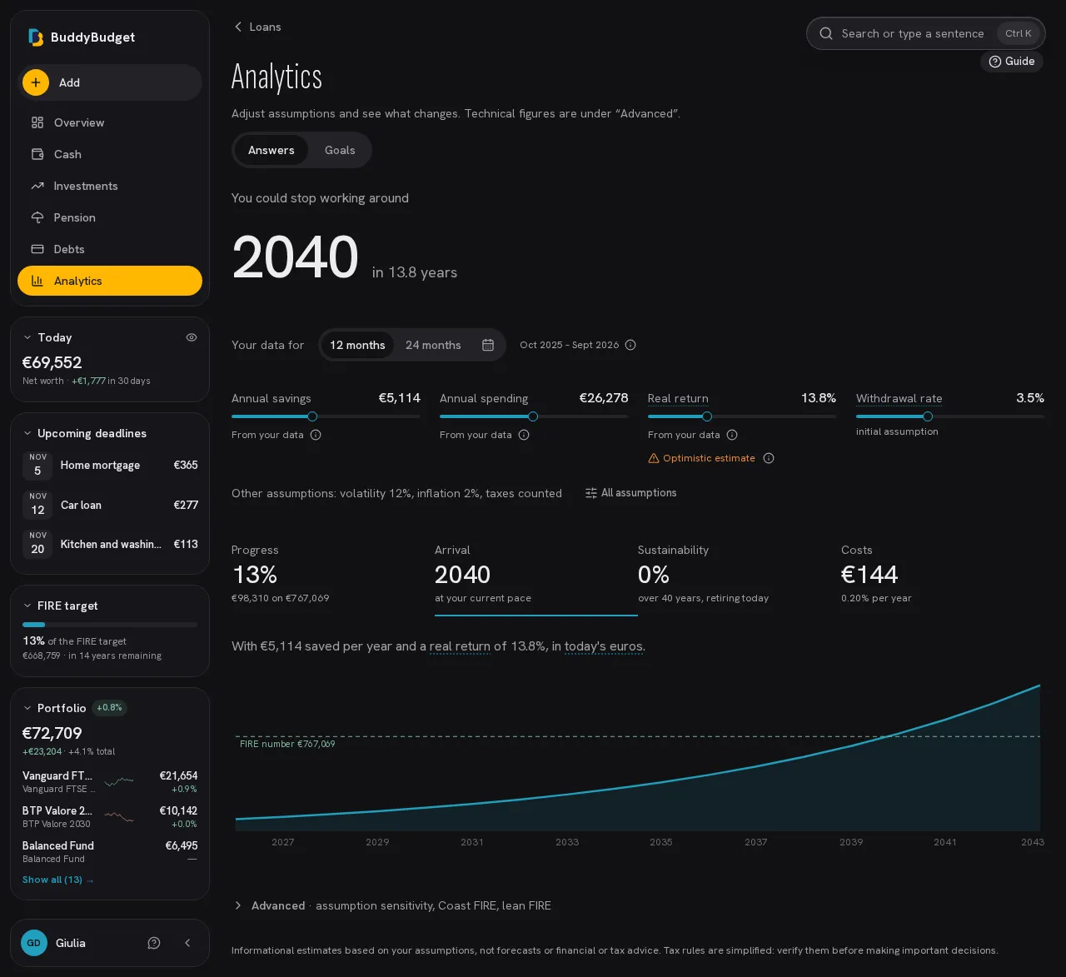Select the Arrival metric tab
The height and width of the screenshot is (977, 1066).
point(536,575)
